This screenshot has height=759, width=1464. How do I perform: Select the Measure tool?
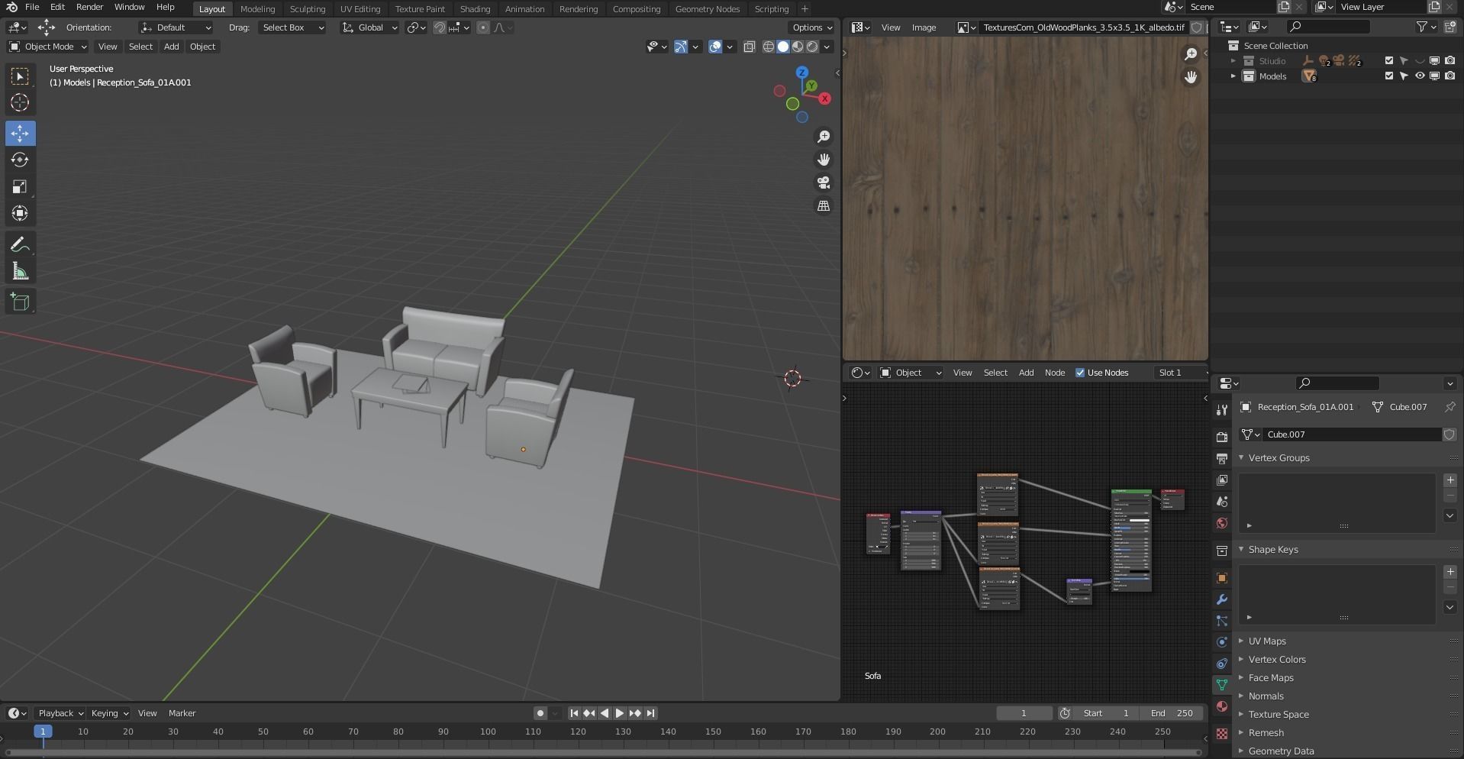(x=20, y=272)
